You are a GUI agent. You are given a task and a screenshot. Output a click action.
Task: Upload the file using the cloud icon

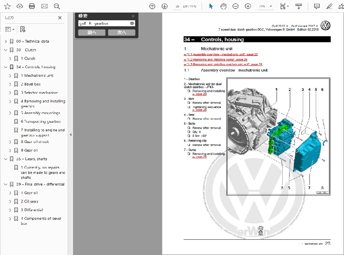[20, 6]
